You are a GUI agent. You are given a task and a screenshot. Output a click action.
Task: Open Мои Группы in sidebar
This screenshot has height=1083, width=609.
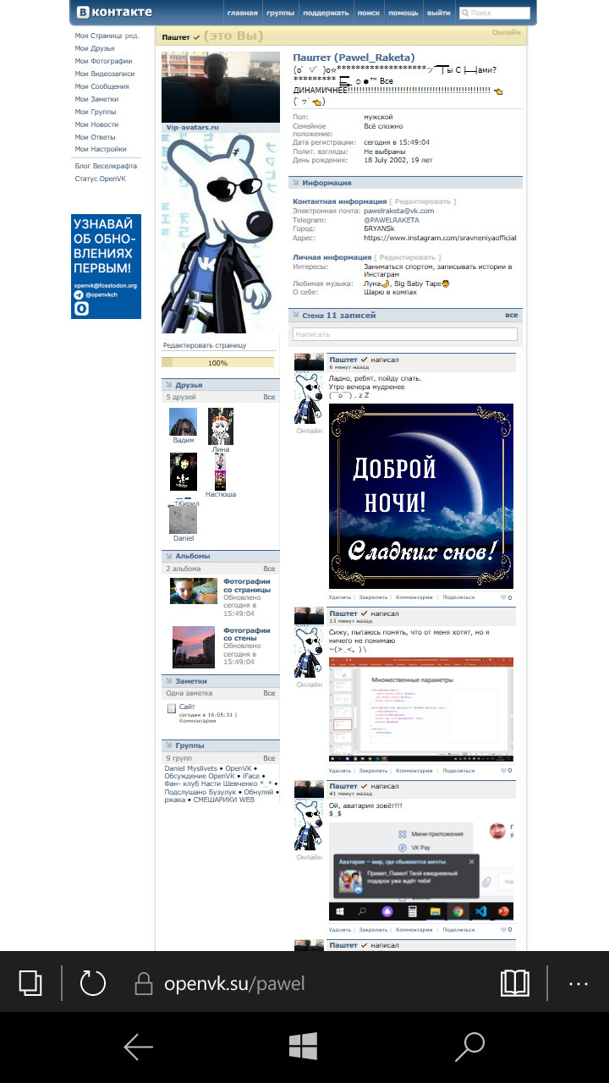(96, 112)
